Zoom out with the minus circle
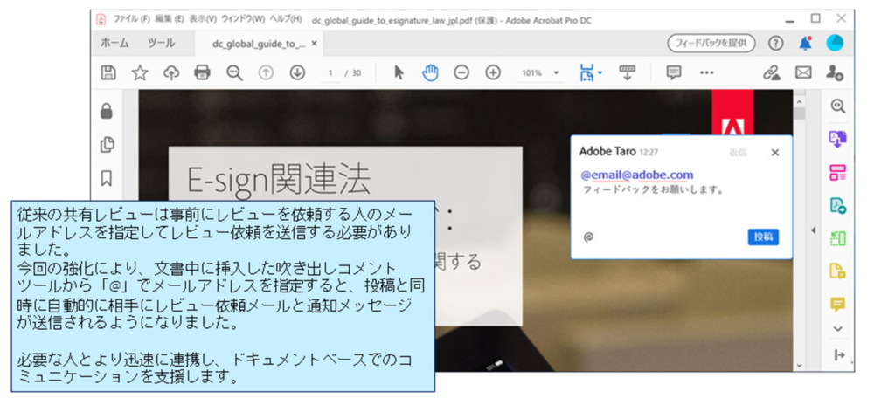Viewport: 895px width, 405px height. click(x=461, y=72)
